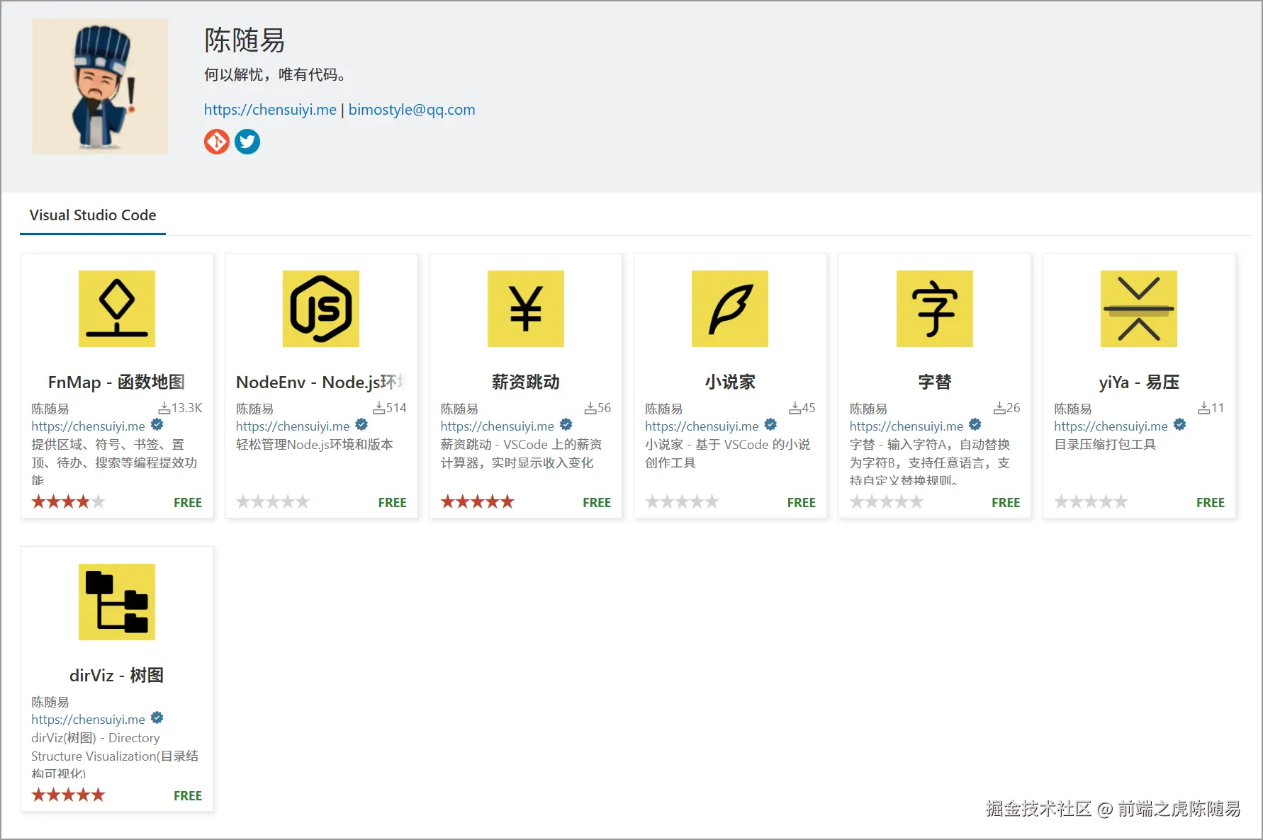Viewport: 1263px width, 840px height.
Task: Click verified badge on the 小说家 card
Action: click(770, 425)
